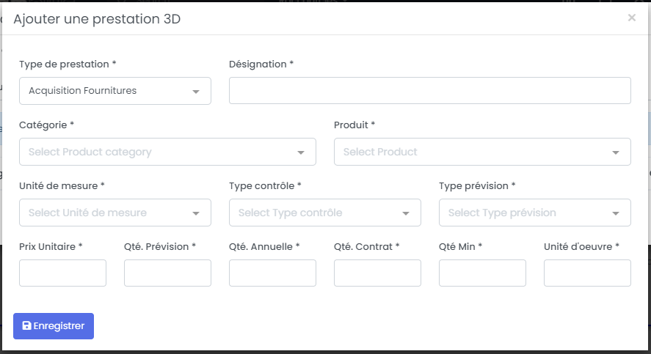
Task: Click the arrow icon in Type de prestation
Action: click(x=196, y=92)
